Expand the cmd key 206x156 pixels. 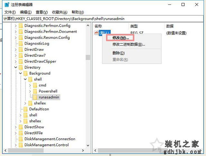[30, 85]
